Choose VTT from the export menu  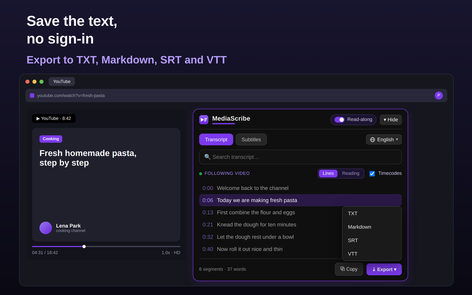pyautogui.click(x=372, y=254)
